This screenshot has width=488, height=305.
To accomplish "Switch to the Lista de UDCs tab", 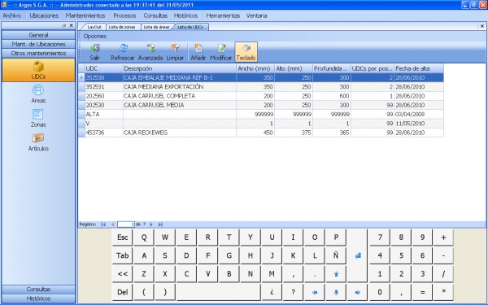I will tap(190, 27).
